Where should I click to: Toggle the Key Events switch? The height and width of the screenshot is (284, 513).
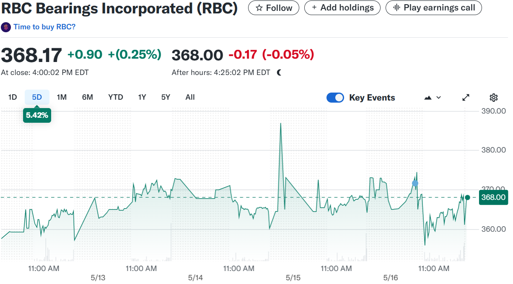pos(335,98)
